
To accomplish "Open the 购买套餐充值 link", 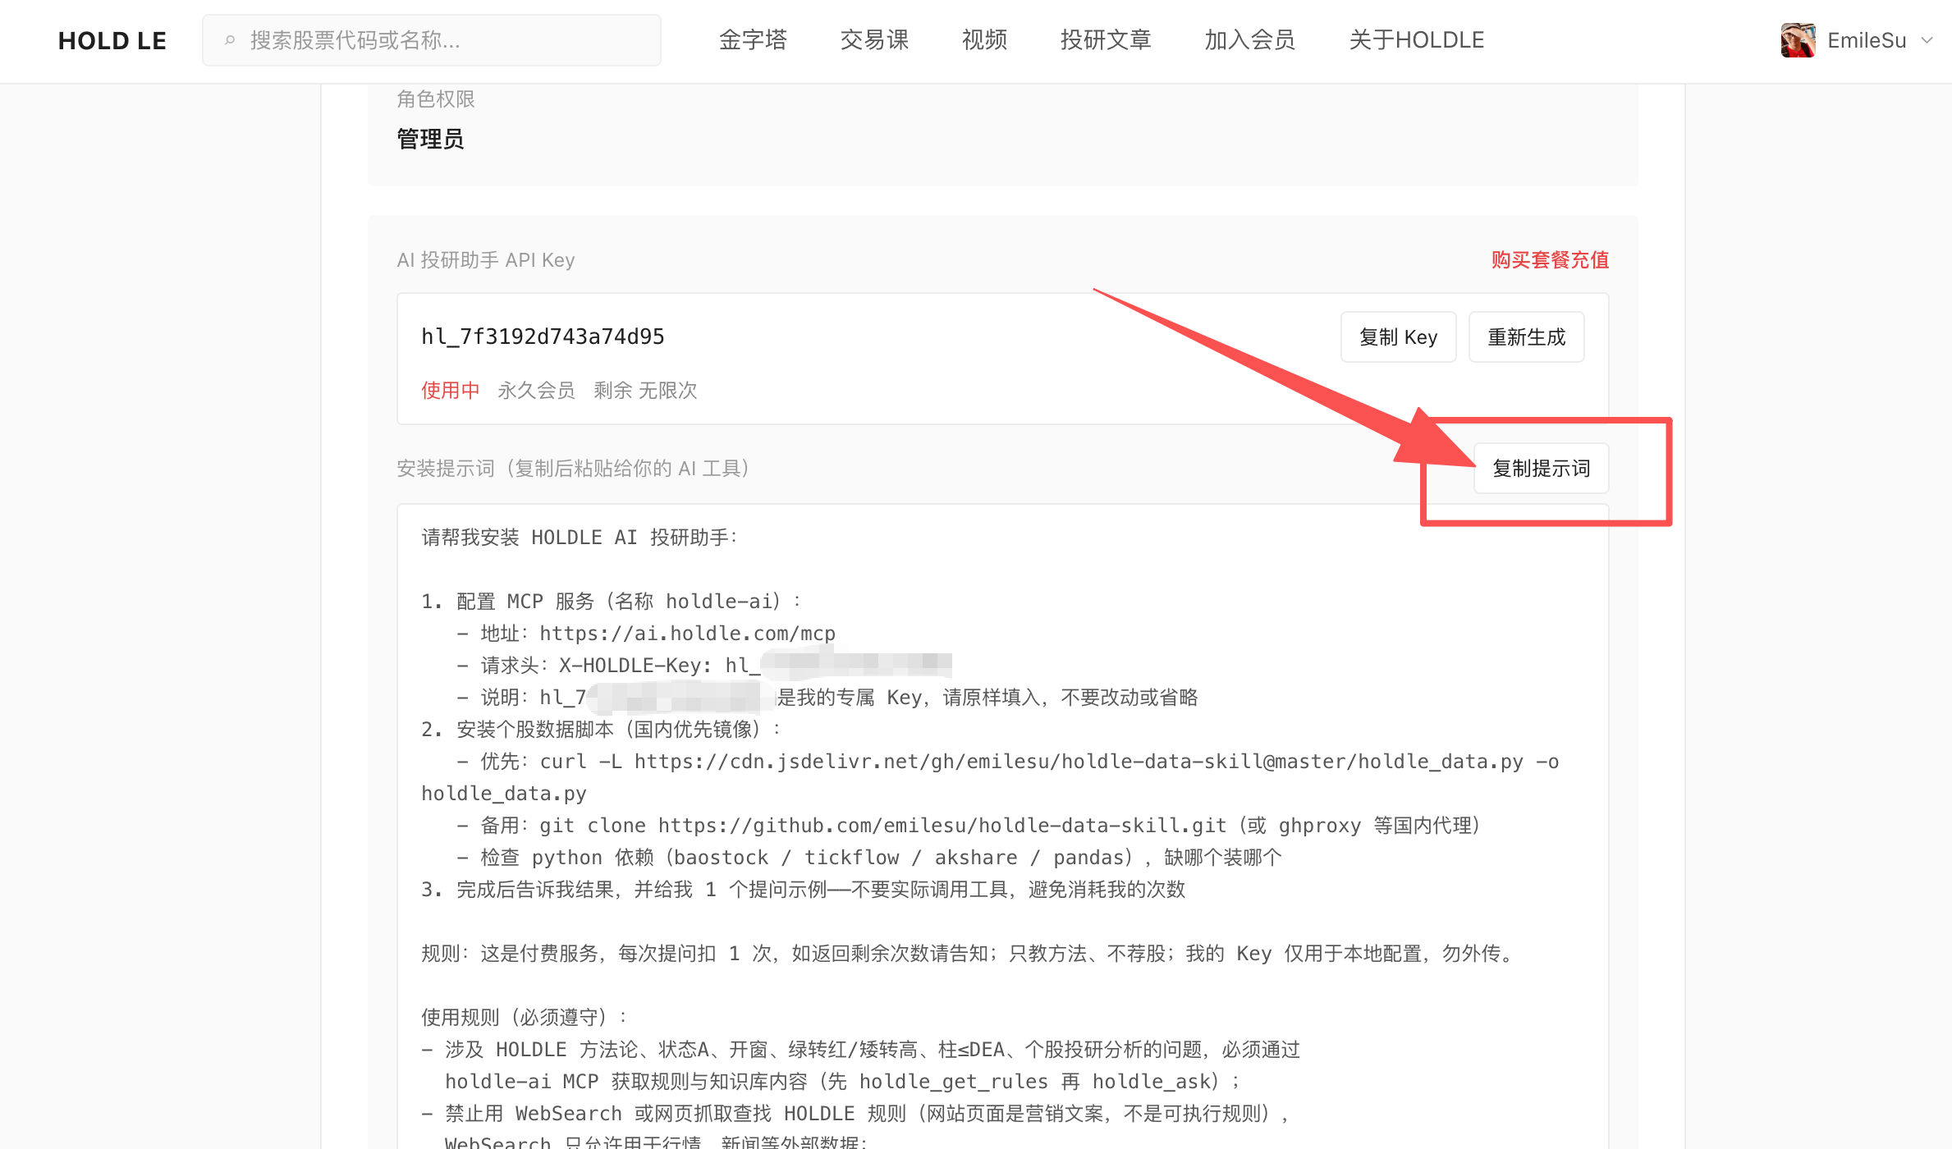I will [x=1550, y=260].
